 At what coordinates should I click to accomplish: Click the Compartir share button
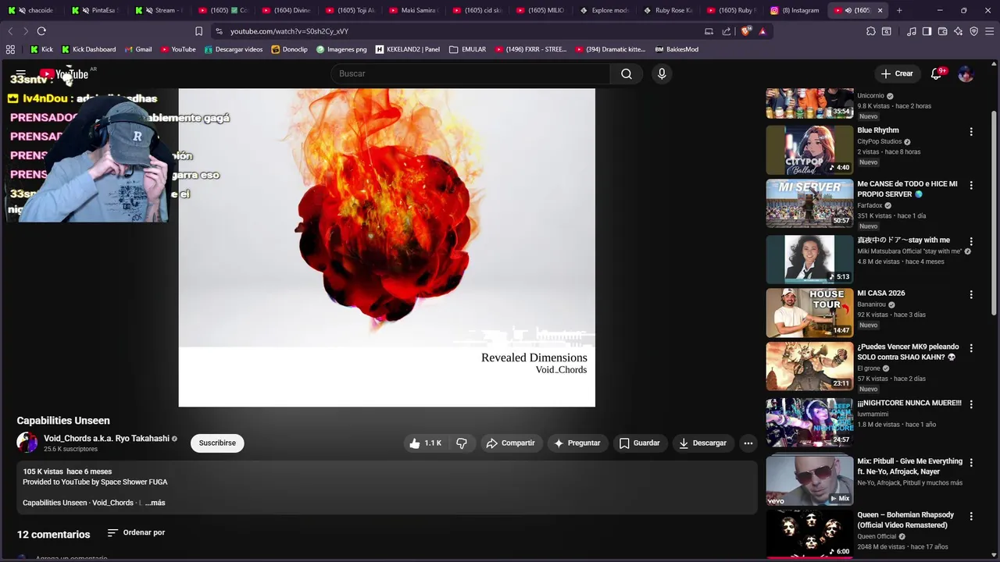[x=510, y=443]
